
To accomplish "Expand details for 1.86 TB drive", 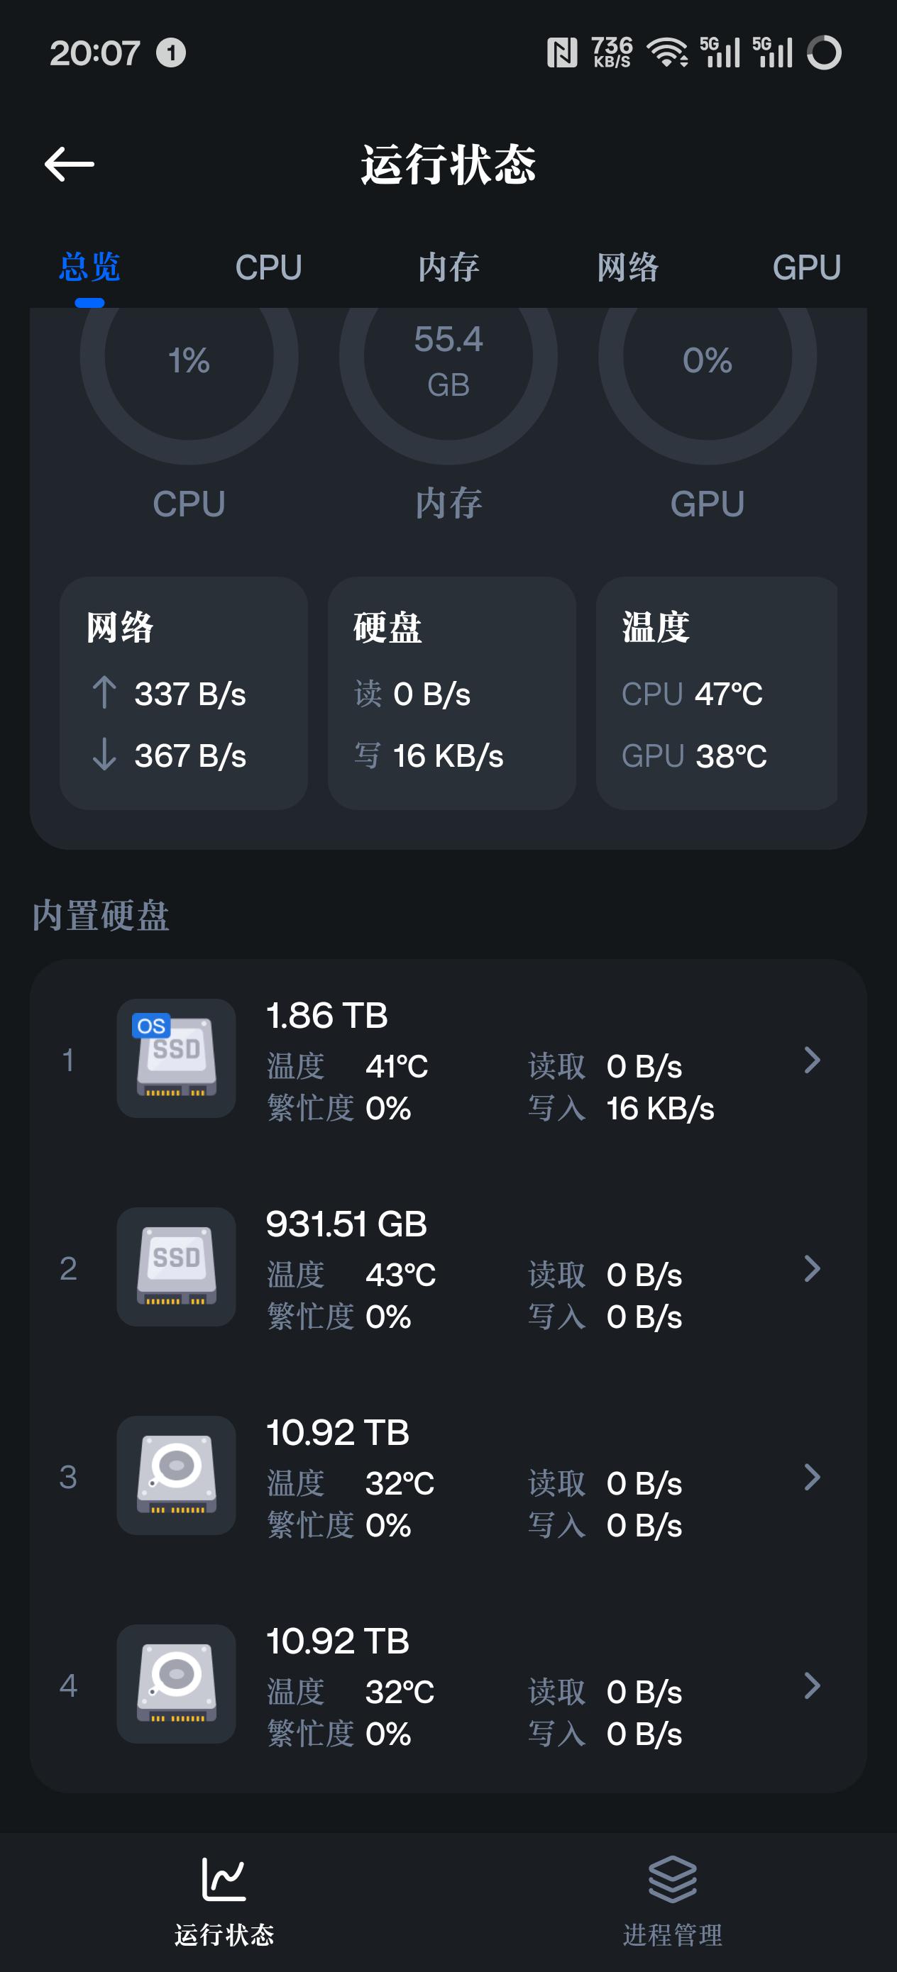I will tap(812, 1060).
